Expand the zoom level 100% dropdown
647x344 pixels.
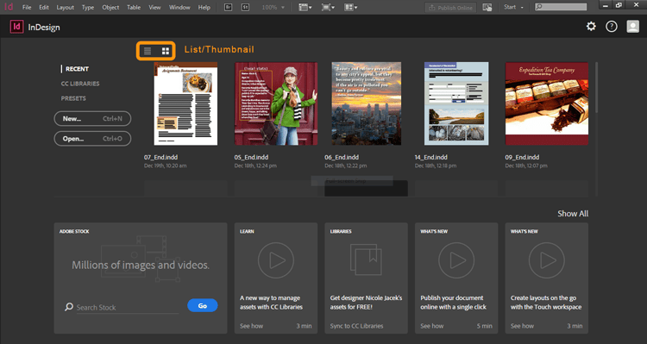(x=273, y=8)
